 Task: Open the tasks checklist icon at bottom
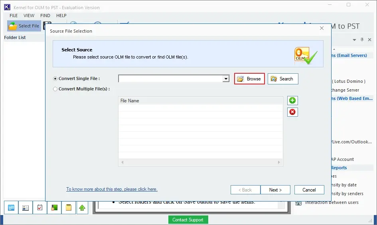click(40, 207)
